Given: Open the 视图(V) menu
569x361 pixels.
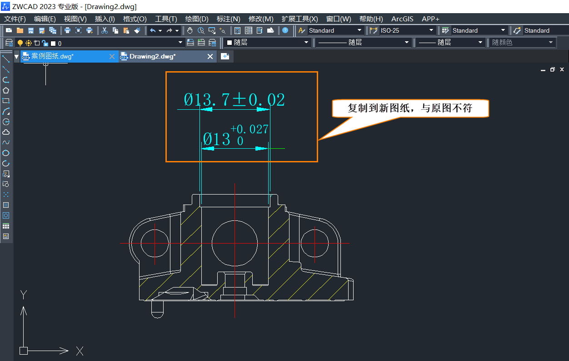Looking at the screenshot, I should coord(75,19).
